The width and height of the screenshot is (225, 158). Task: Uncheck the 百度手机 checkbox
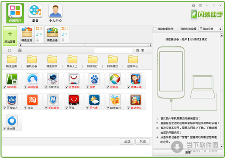pos(67,87)
